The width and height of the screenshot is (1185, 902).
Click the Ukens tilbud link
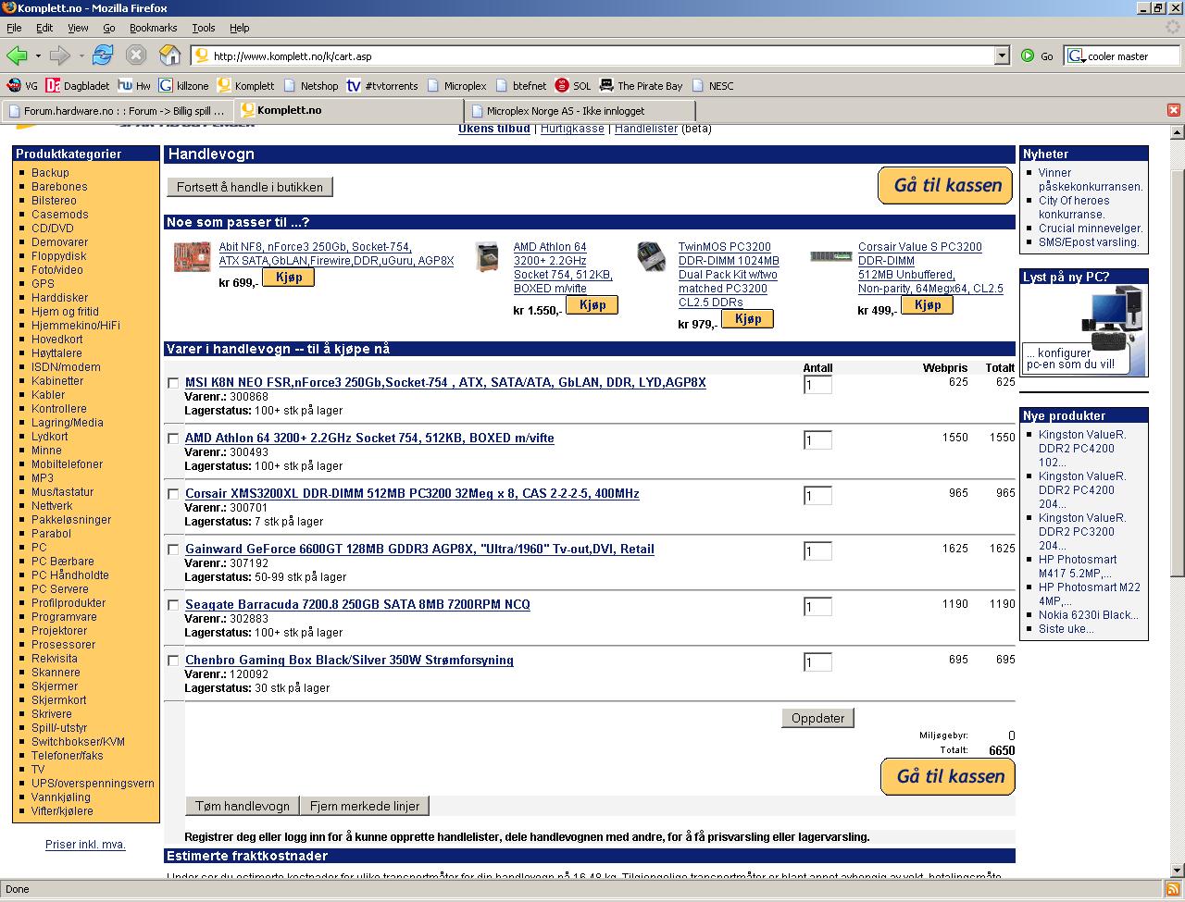click(x=494, y=129)
